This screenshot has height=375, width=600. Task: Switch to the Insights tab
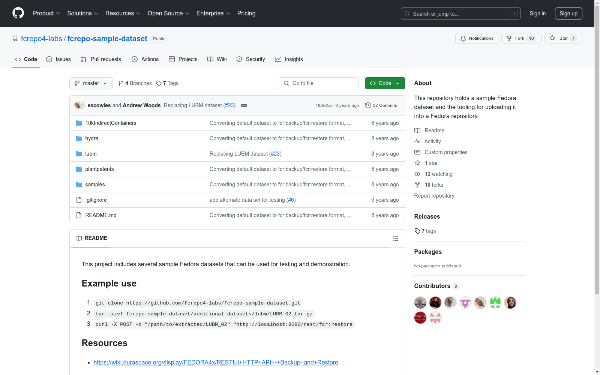point(289,59)
